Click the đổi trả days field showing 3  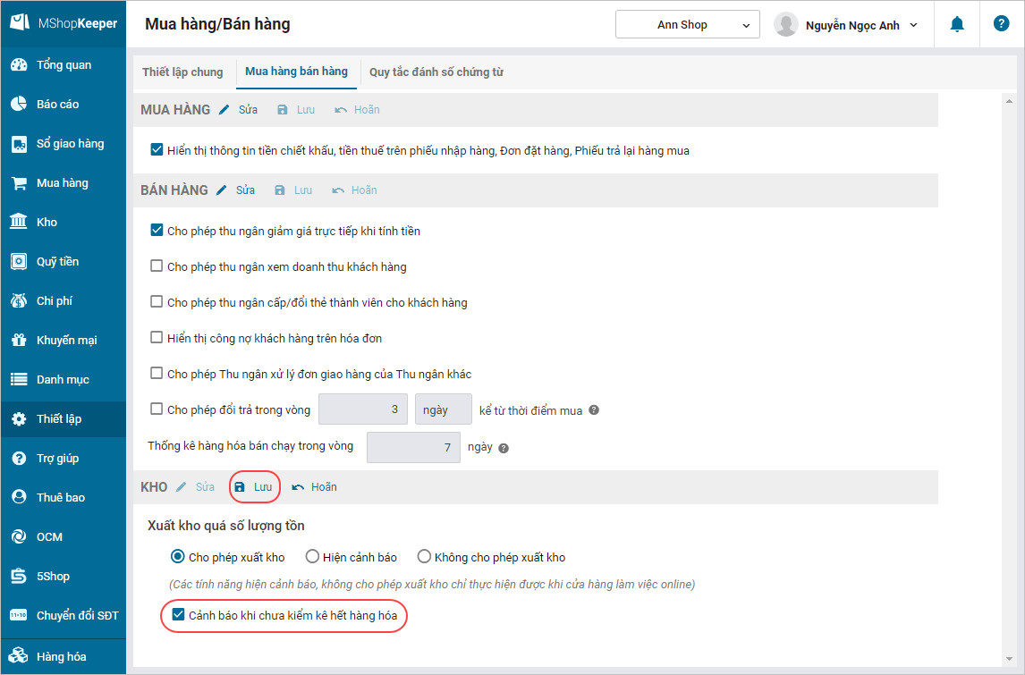[363, 409]
